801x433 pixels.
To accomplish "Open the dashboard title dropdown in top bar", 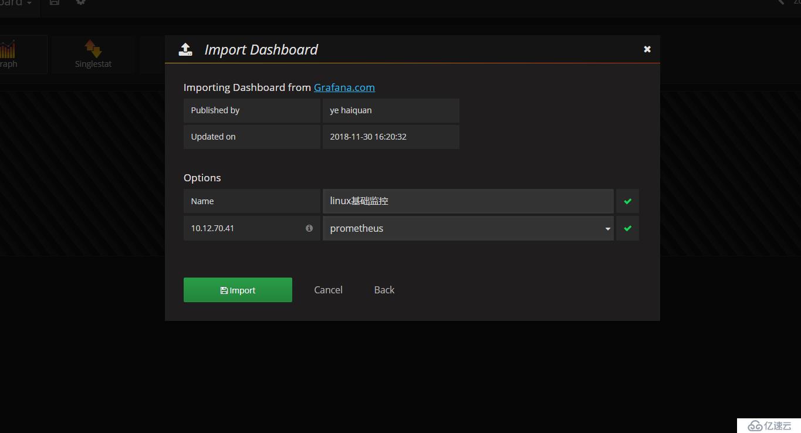I will 16,3.
